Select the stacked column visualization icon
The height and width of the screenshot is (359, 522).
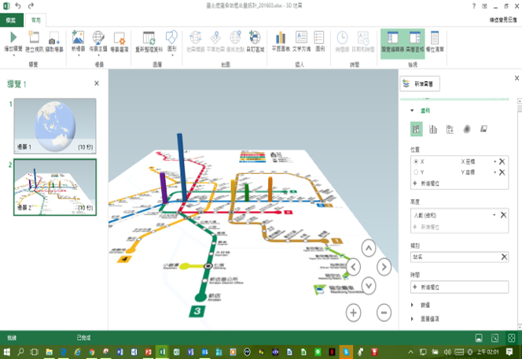416,129
